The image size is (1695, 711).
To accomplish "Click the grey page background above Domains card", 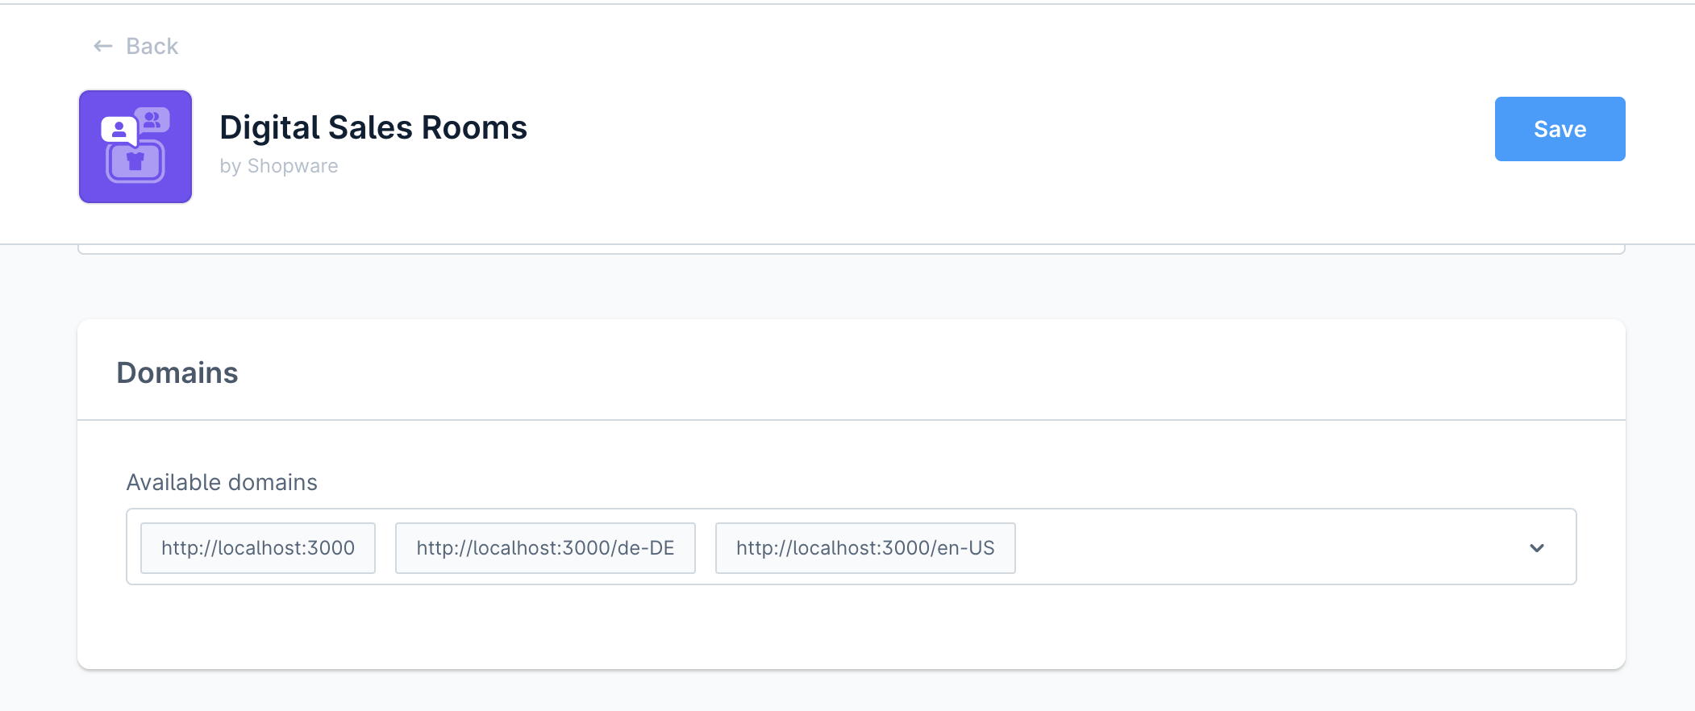I will pyautogui.click(x=851, y=288).
